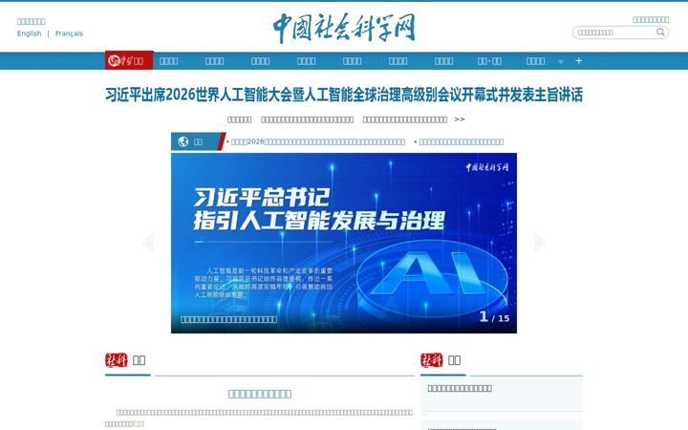Switch to the English version
Viewport: 688px width, 430px height.
29,33
